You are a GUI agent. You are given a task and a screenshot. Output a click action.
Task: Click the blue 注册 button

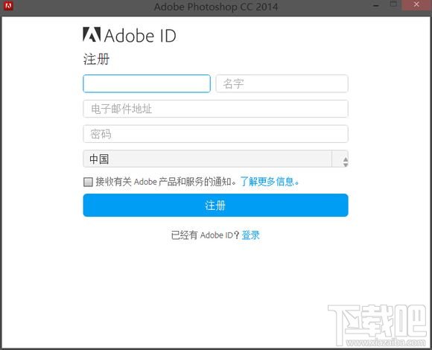(x=215, y=205)
